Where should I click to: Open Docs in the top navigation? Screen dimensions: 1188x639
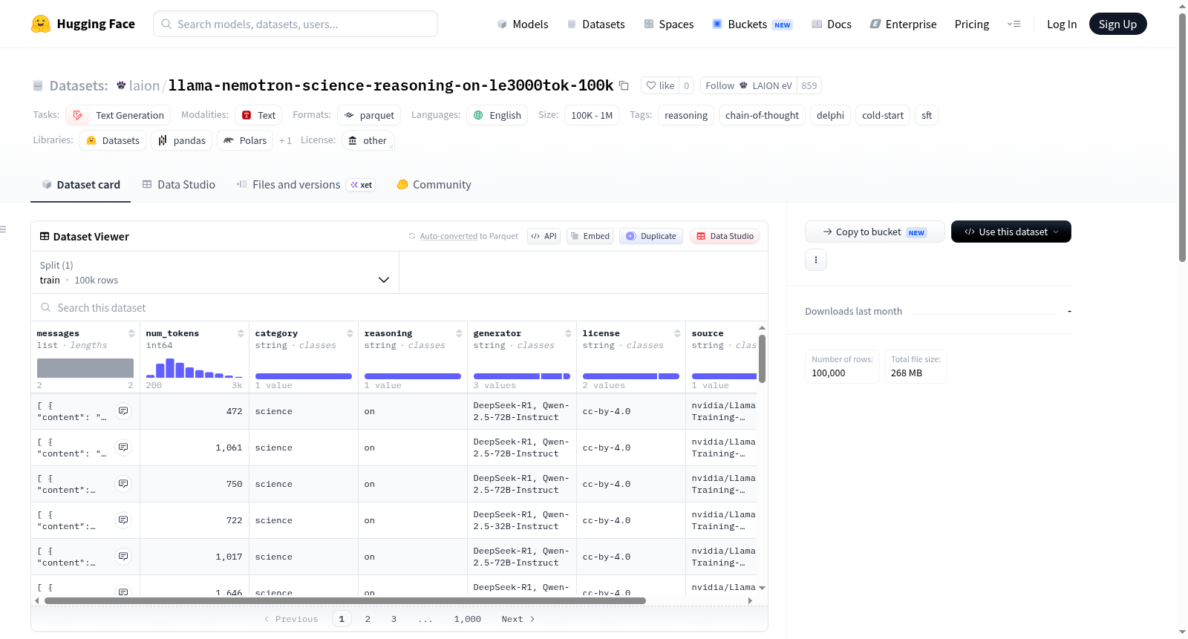(x=831, y=24)
